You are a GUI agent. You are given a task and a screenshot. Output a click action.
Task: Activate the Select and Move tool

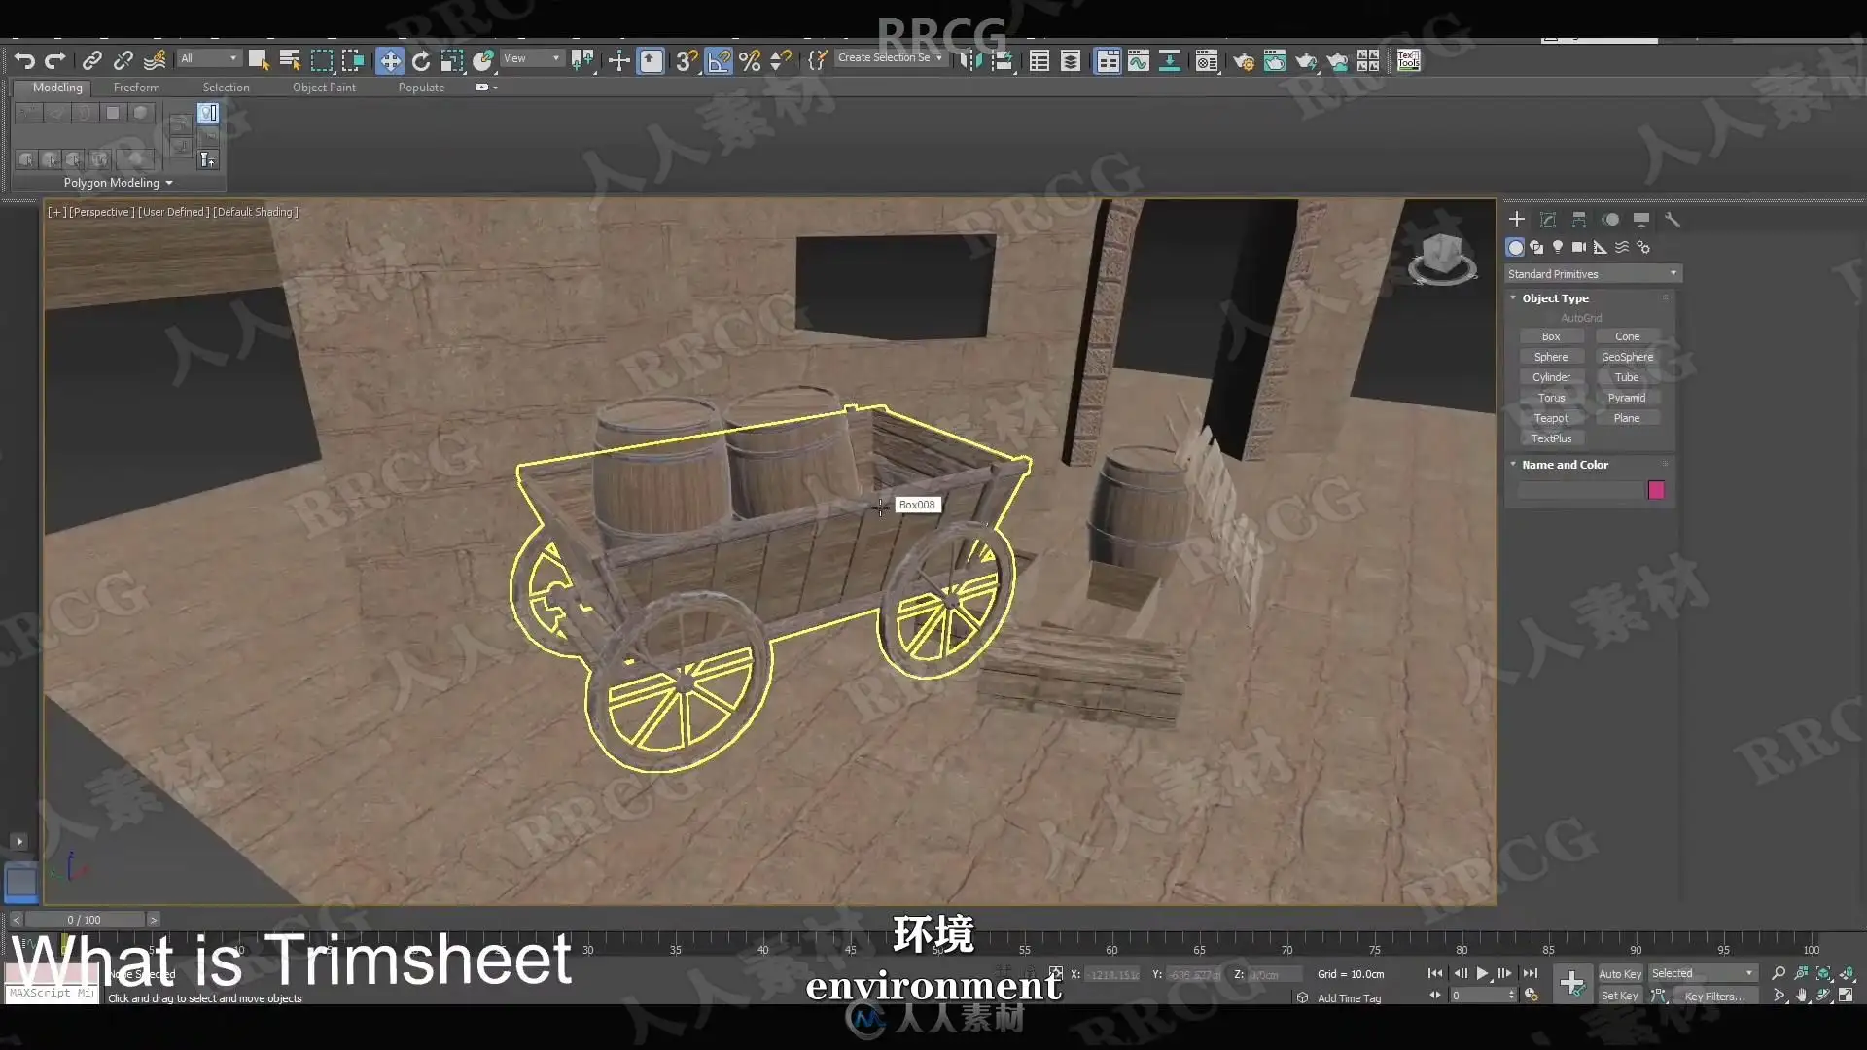(x=389, y=61)
